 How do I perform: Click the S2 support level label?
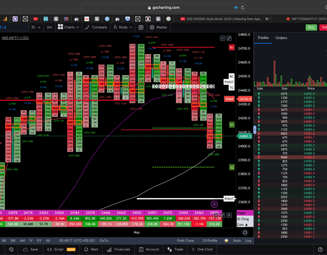pyautogui.click(x=232, y=167)
